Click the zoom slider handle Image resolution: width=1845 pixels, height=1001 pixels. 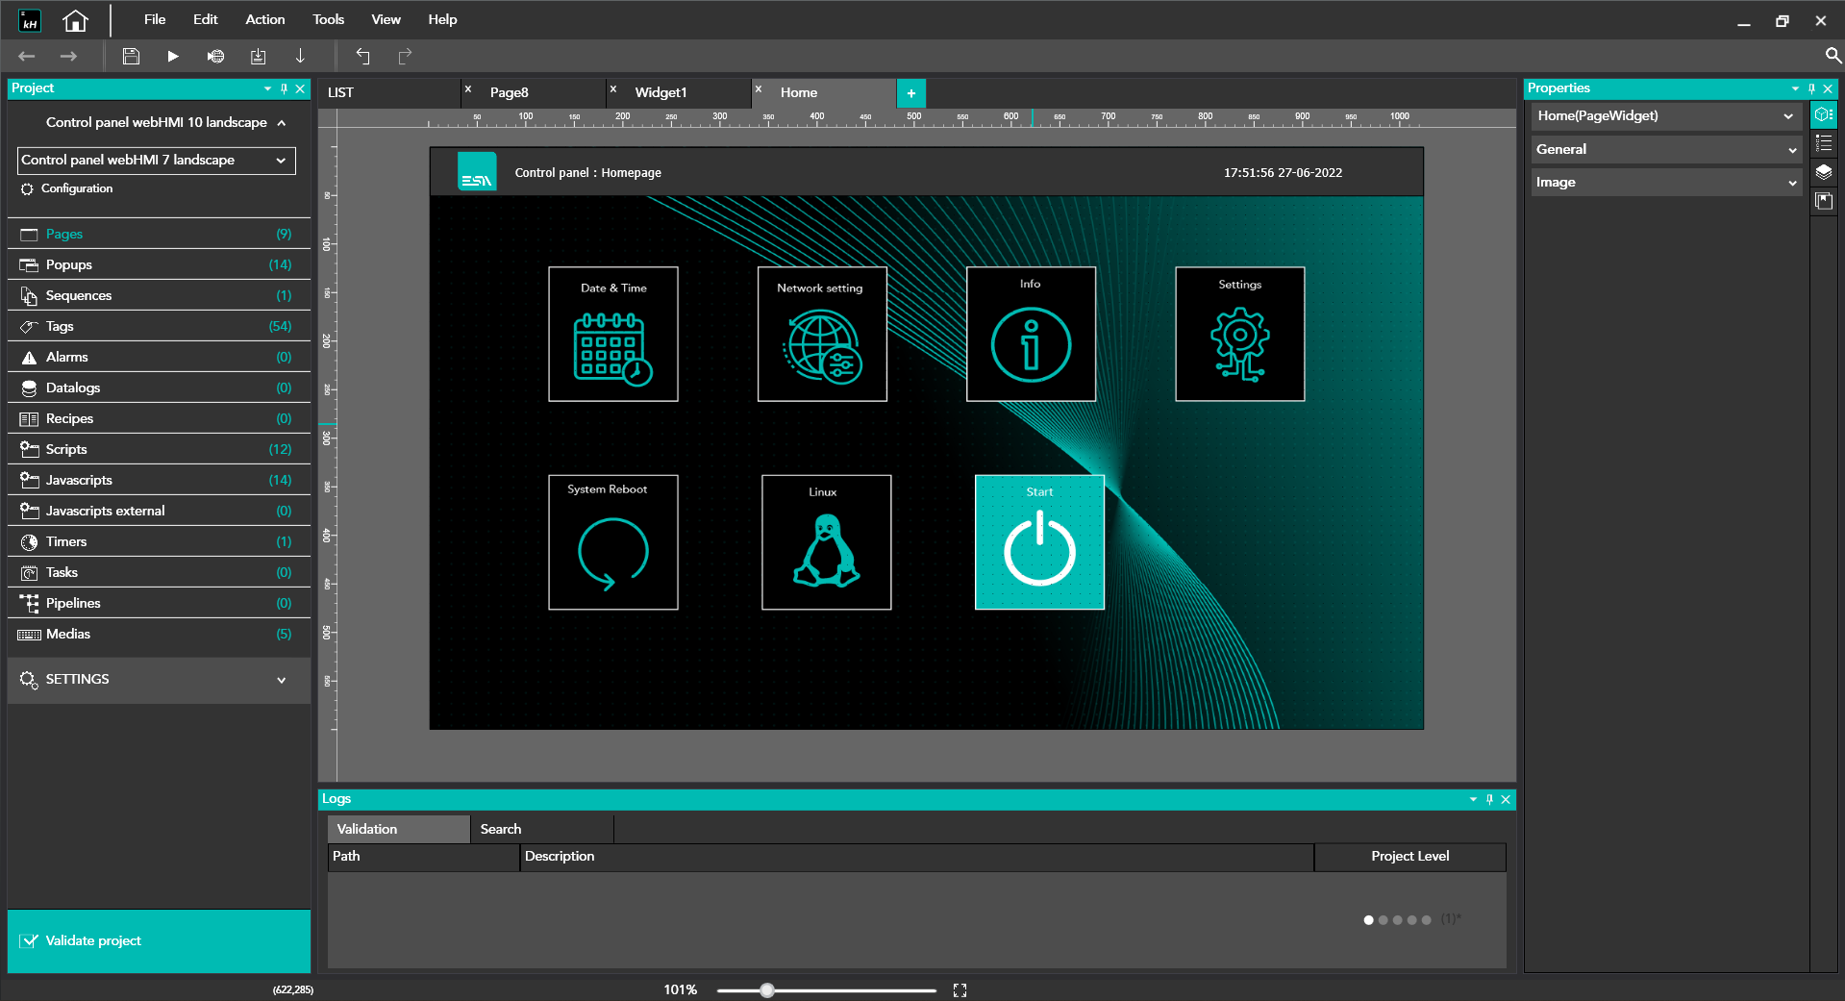click(767, 990)
